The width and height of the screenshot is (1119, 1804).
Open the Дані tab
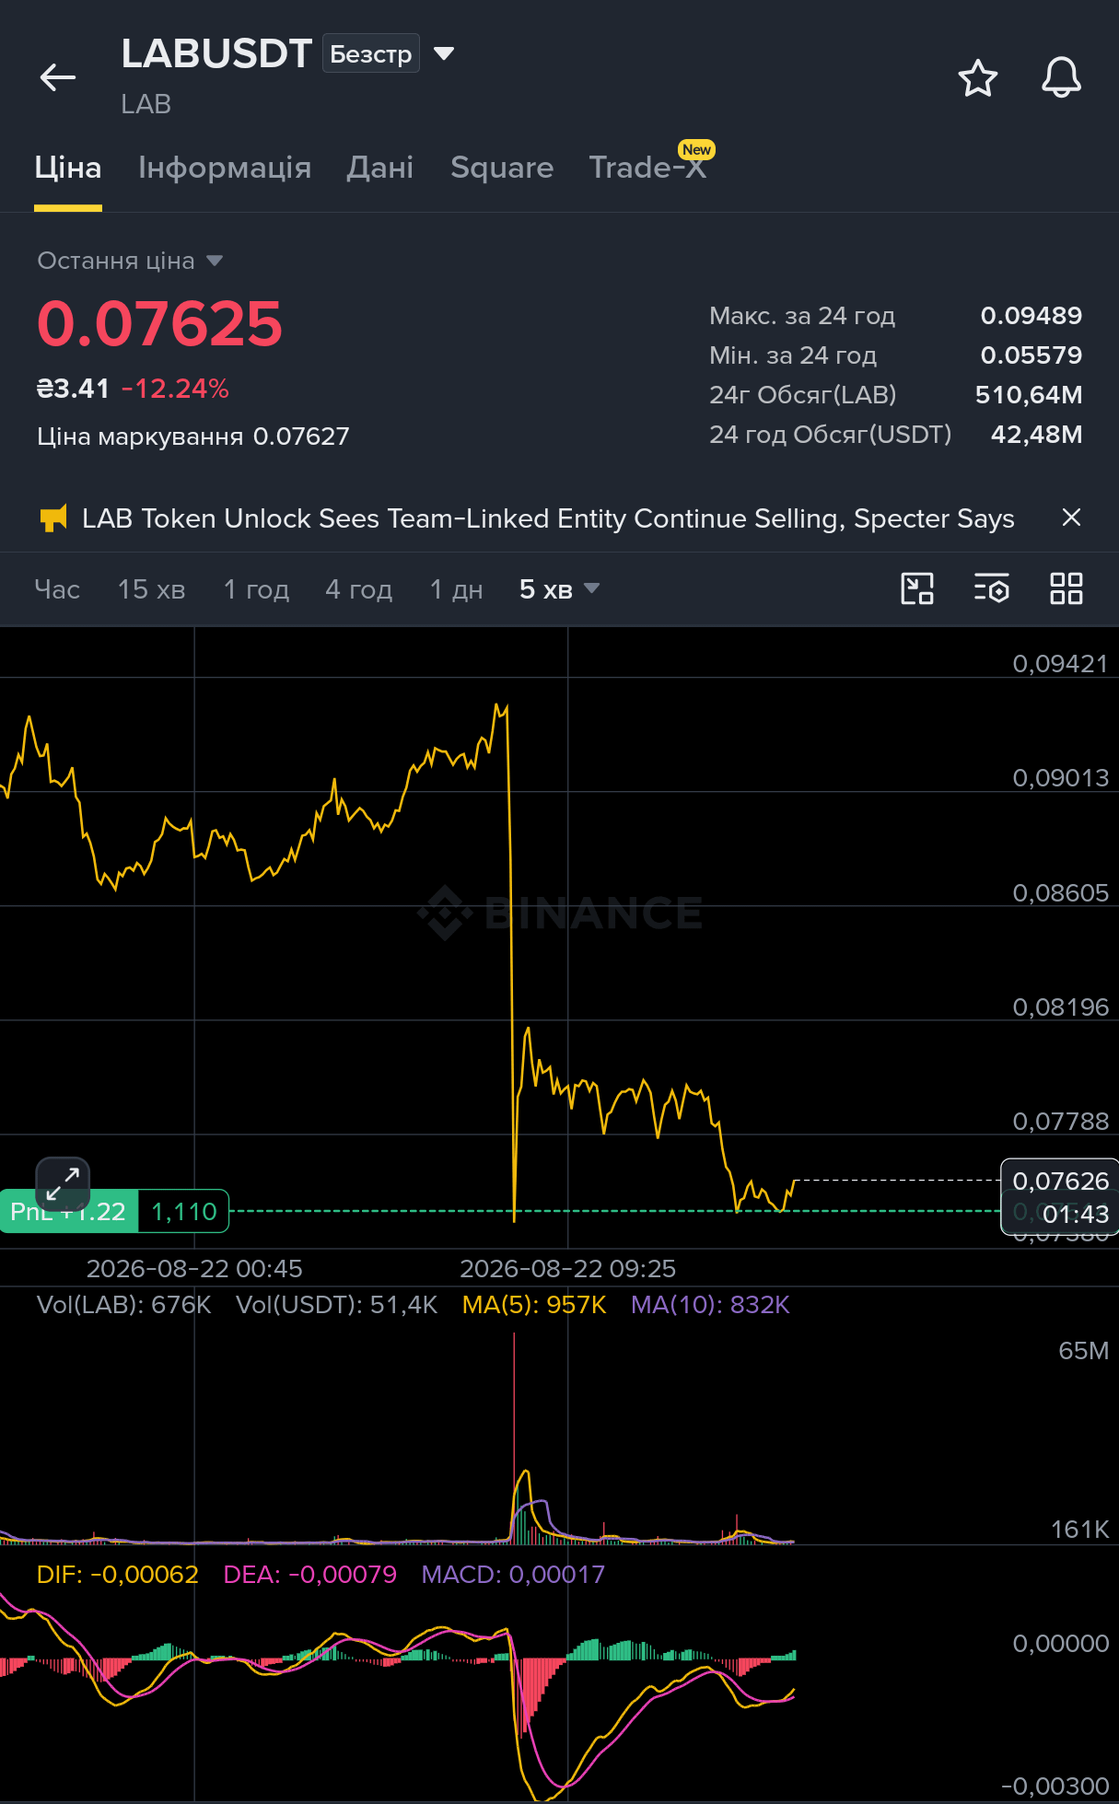[x=379, y=168]
